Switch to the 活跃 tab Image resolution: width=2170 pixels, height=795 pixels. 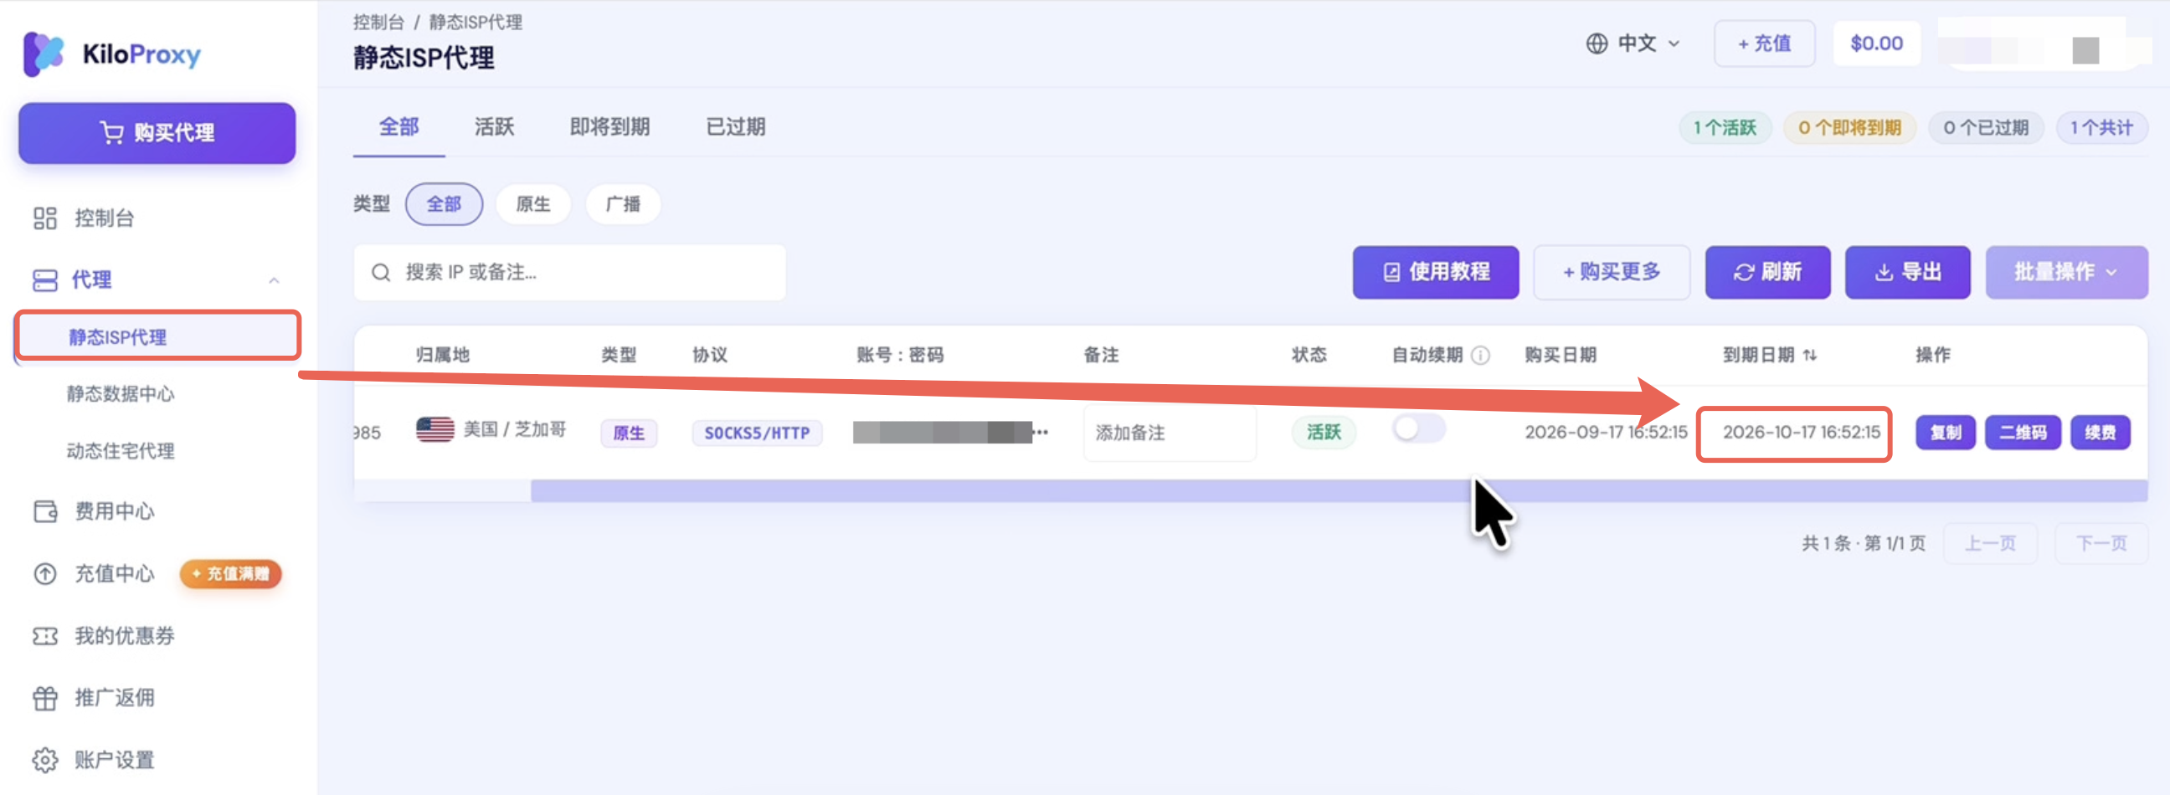coord(494,127)
